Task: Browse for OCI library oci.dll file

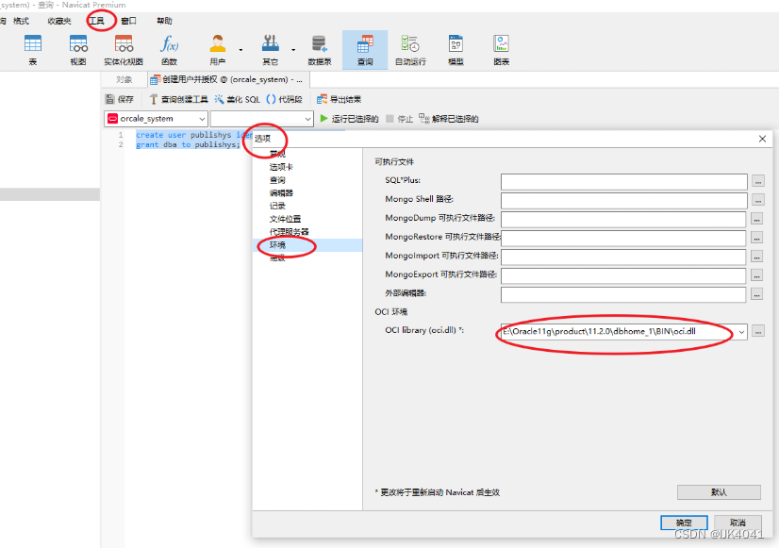Action: pos(758,331)
